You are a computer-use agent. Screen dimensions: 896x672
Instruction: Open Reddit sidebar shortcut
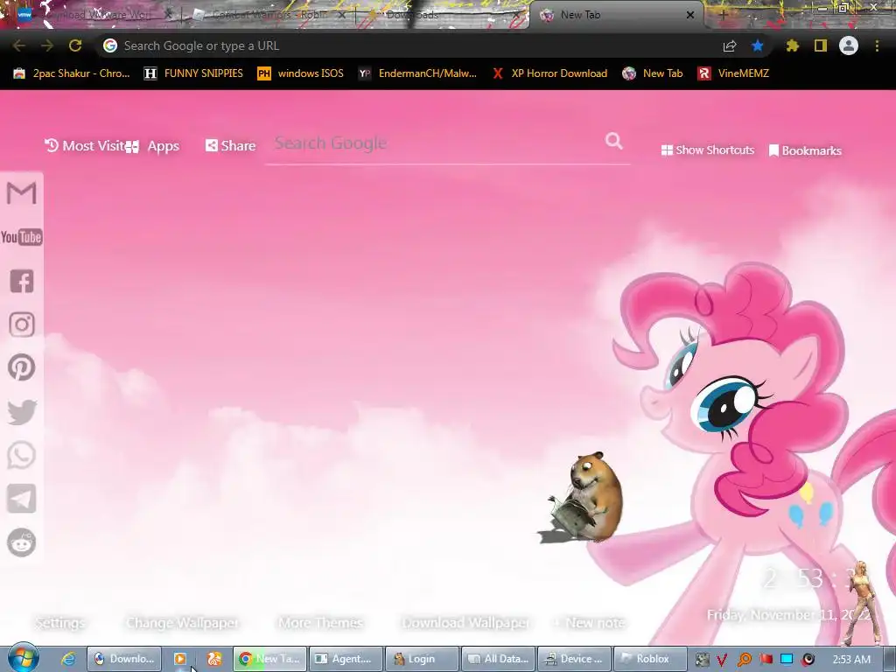(x=22, y=542)
